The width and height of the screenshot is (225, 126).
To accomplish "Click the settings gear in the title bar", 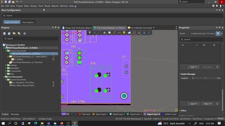I will [213, 6].
